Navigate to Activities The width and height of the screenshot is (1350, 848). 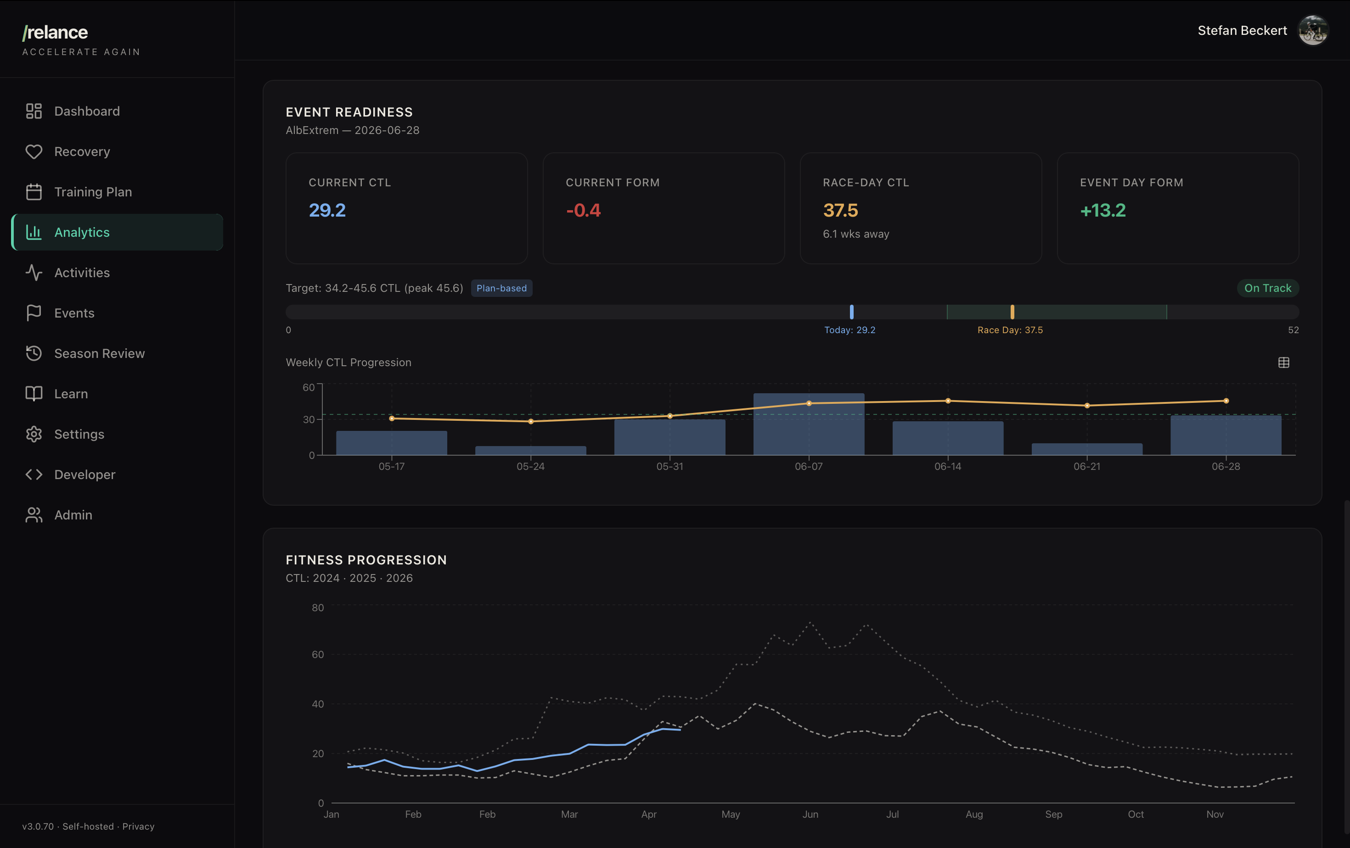point(117,272)
